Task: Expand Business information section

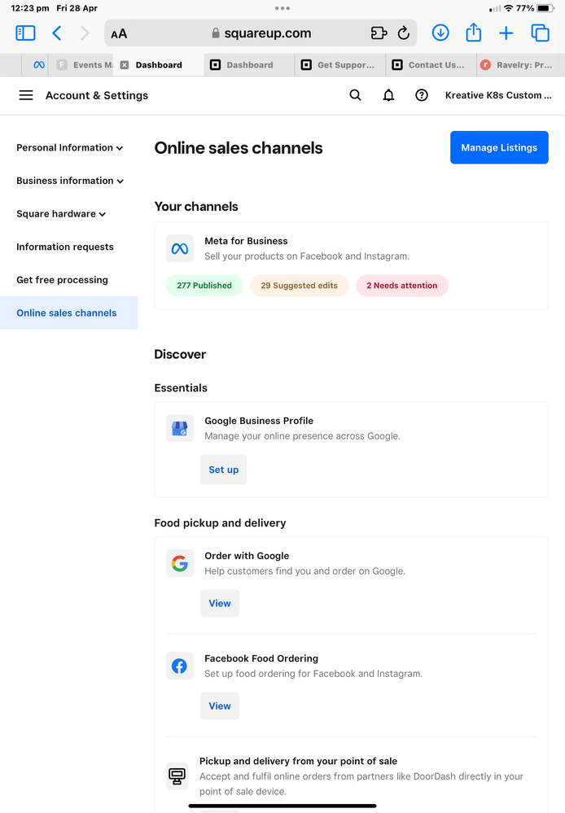Action: [x=69, y=181]
